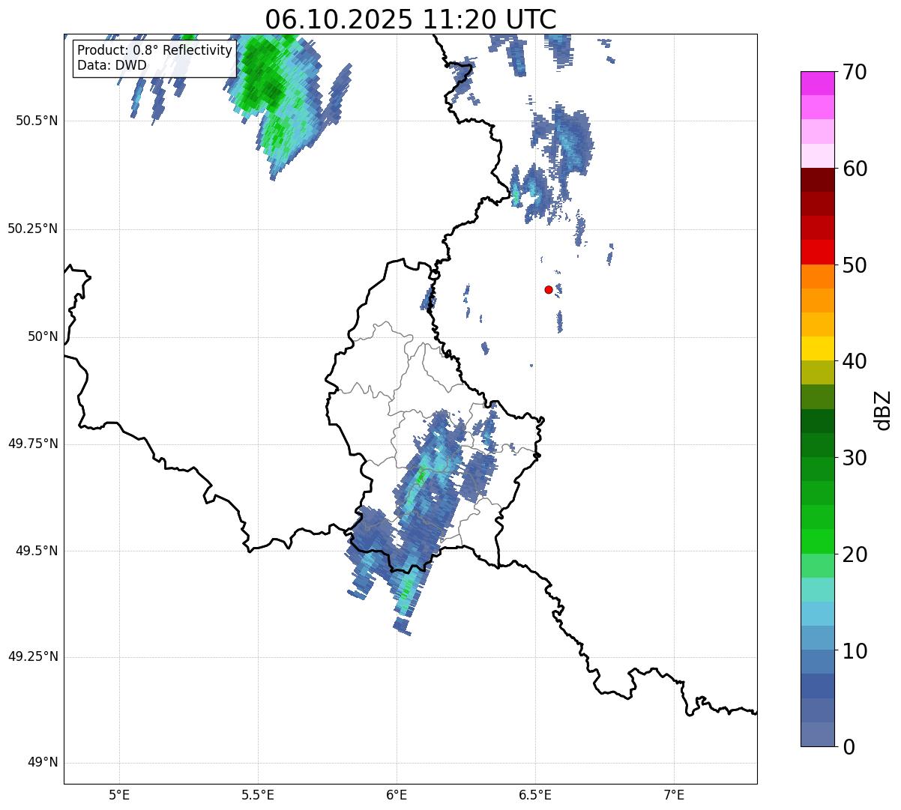The height and width of the screenshot is (810, 901).
Task: Click the 50°N latitude label
Action: coord(43,336)
